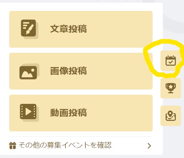Open the map pin side icon
This screenshot has height=158, width=184.
click(171, 116)
